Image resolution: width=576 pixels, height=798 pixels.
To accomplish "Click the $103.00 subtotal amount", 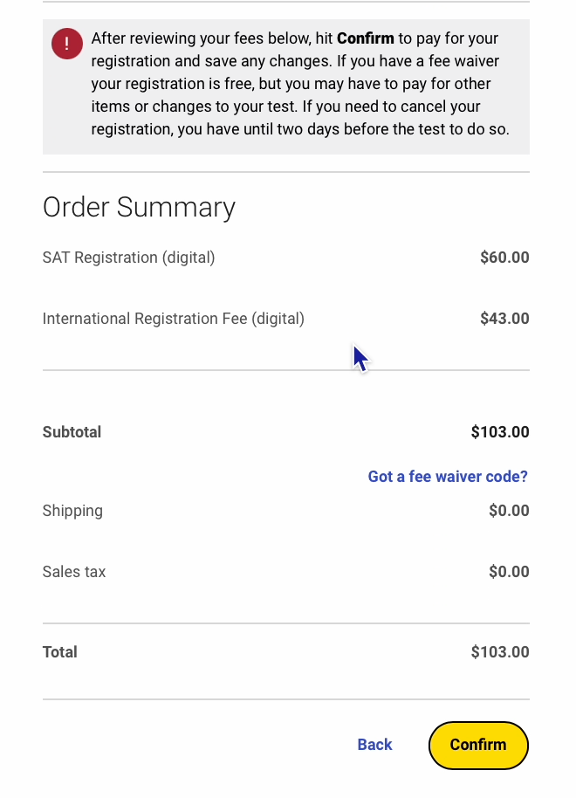I will [x=500, y=432].
